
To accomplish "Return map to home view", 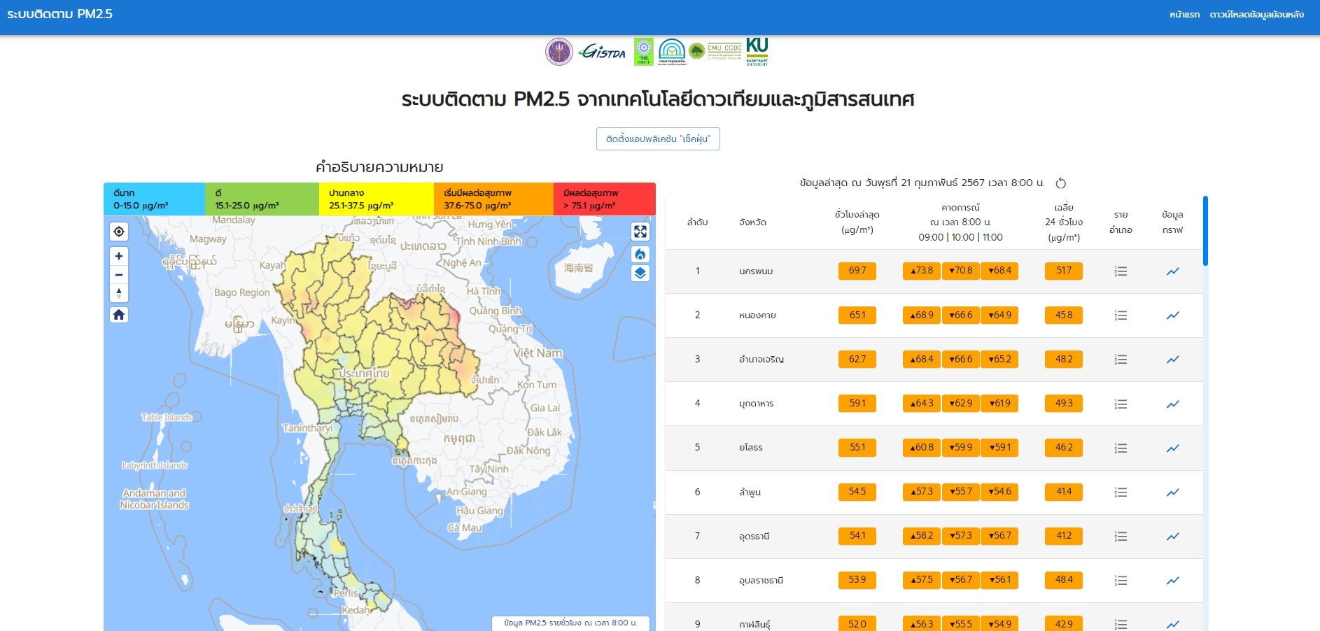I will (119, 315).
